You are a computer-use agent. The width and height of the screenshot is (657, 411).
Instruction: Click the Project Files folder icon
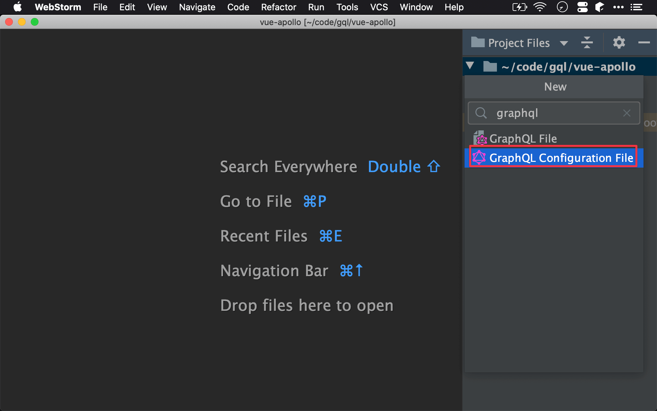tap(478, 42)
